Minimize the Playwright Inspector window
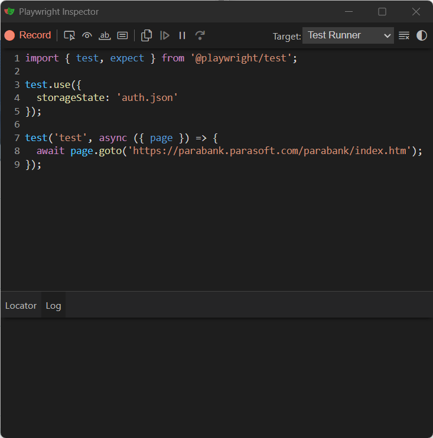 pyautogui.click(x=349, y=12)
